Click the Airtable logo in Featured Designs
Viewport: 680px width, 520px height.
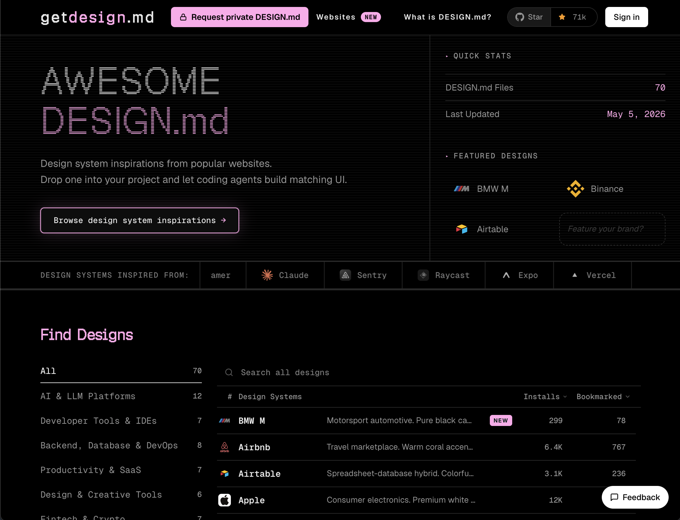click(x=462, y=229)
